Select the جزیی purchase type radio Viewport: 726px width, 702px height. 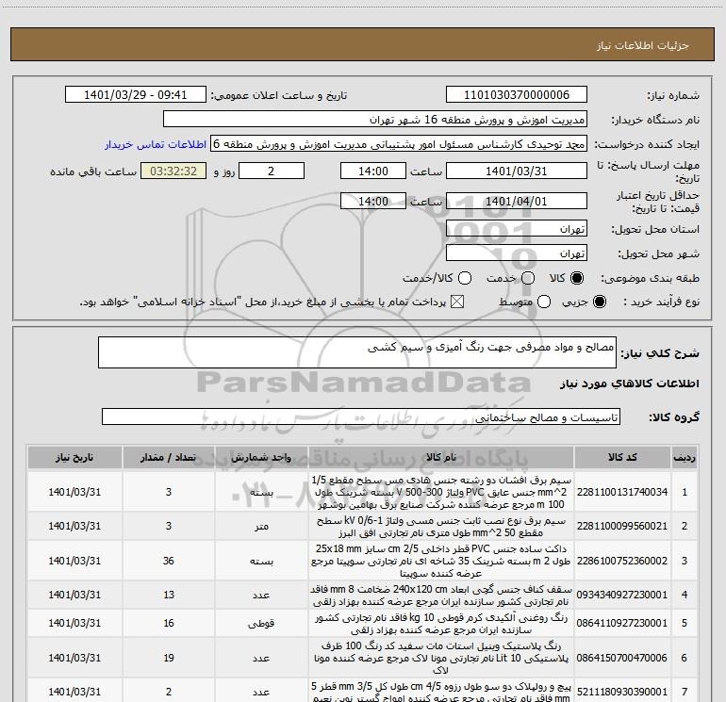coord(599,302)
